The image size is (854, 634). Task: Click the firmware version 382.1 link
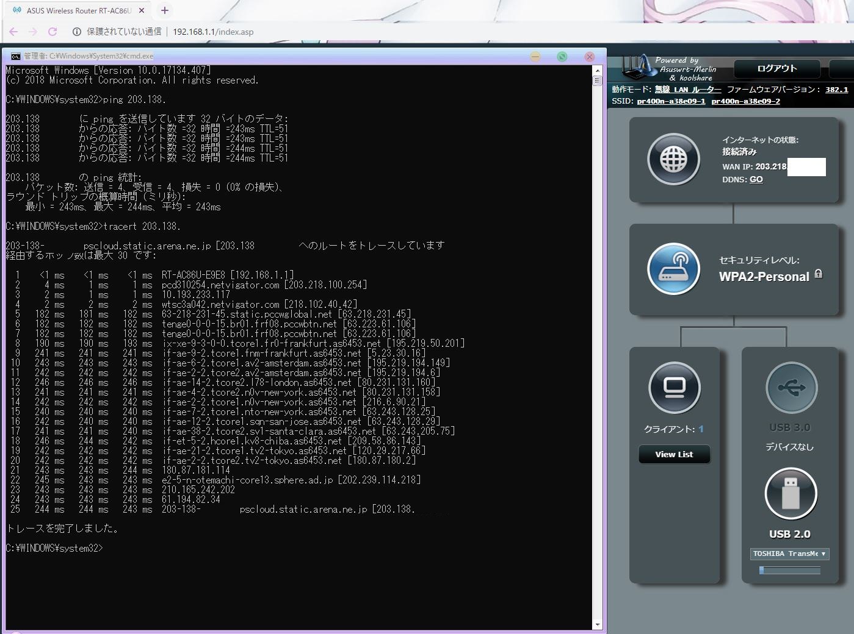pyautogui.click(x=836, y=90)
